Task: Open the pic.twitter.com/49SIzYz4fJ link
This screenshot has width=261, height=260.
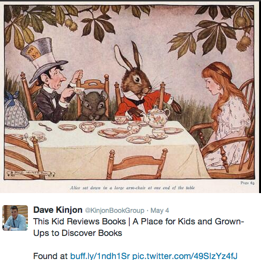Action: point(185,256)
